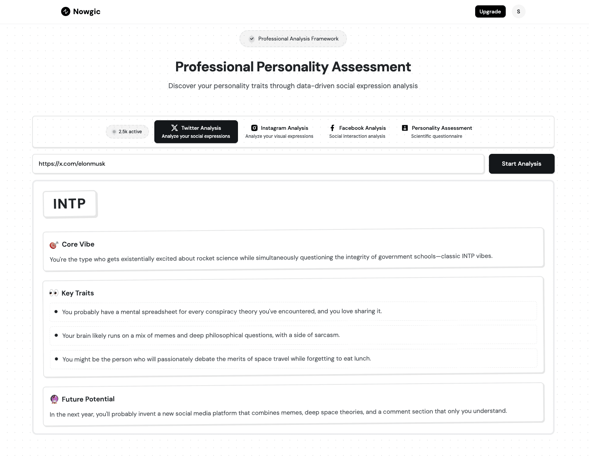This screenshot has width=589, height=460.
Task: Click the mental spreadsheet trait row
Action: tap(293, 312)
